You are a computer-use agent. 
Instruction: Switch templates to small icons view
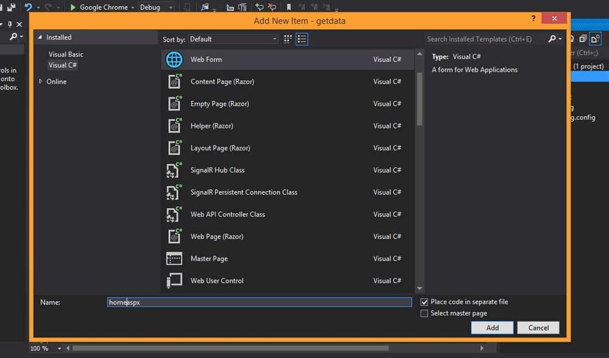(x=288, y=39)
